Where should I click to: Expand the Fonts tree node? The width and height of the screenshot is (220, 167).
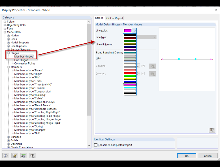5,29
